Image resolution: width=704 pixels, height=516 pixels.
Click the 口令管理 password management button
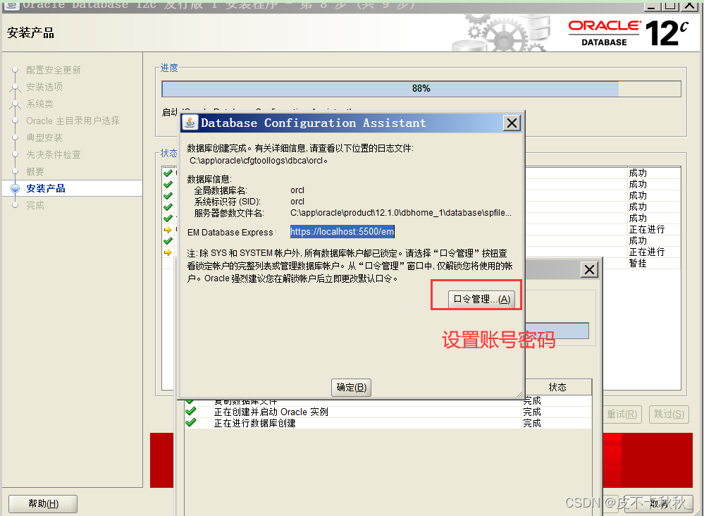[x=481, y=299]
